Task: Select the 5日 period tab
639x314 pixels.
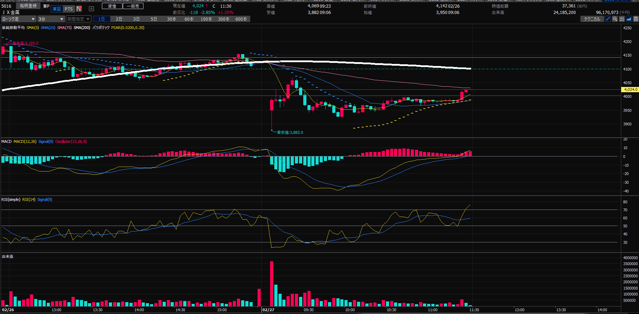Action: [x=154, y=19]
